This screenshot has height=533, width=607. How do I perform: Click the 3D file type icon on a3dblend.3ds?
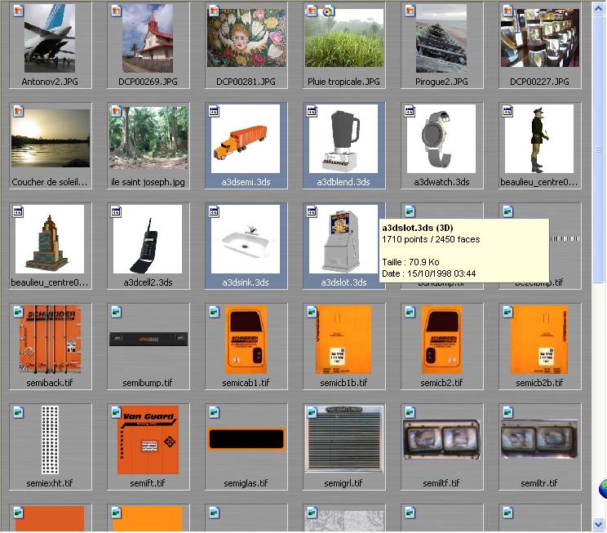coord(312,111)
